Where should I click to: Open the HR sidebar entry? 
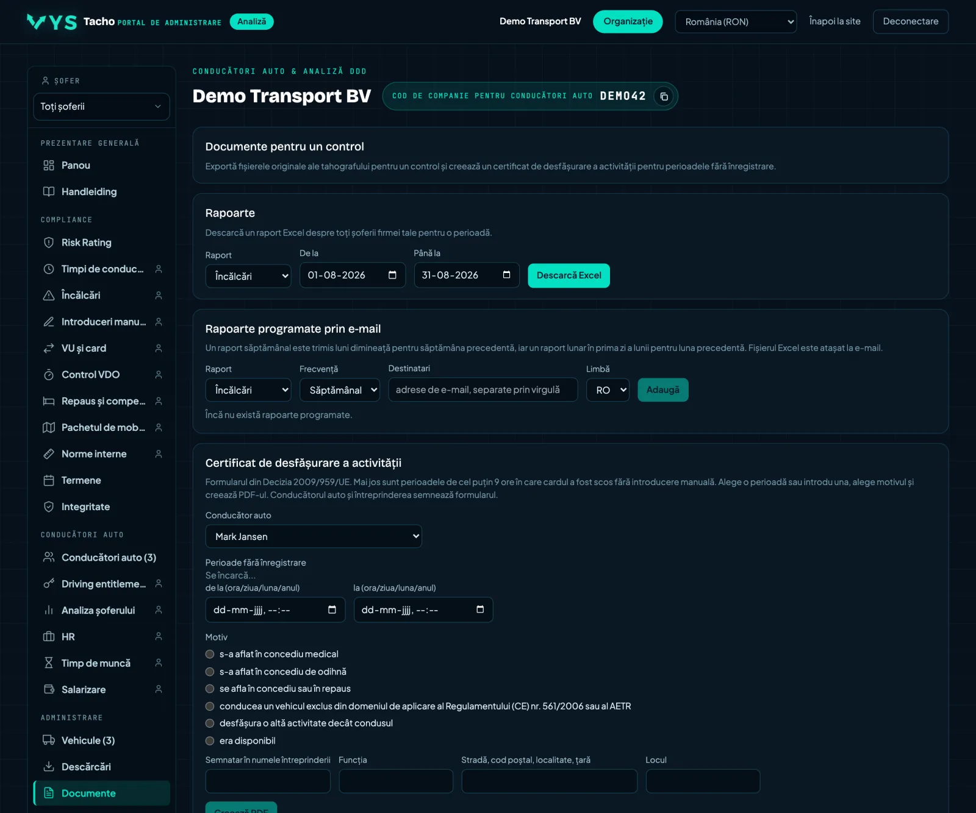click(101, 637)
